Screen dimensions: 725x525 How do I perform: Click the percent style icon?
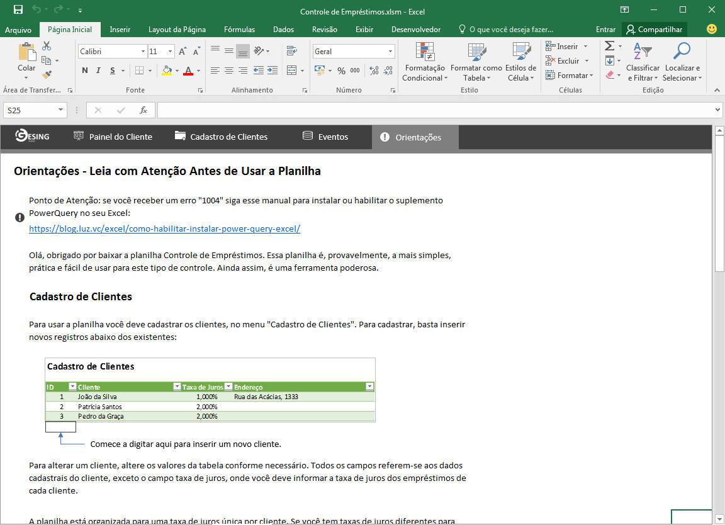coord(341,71)
